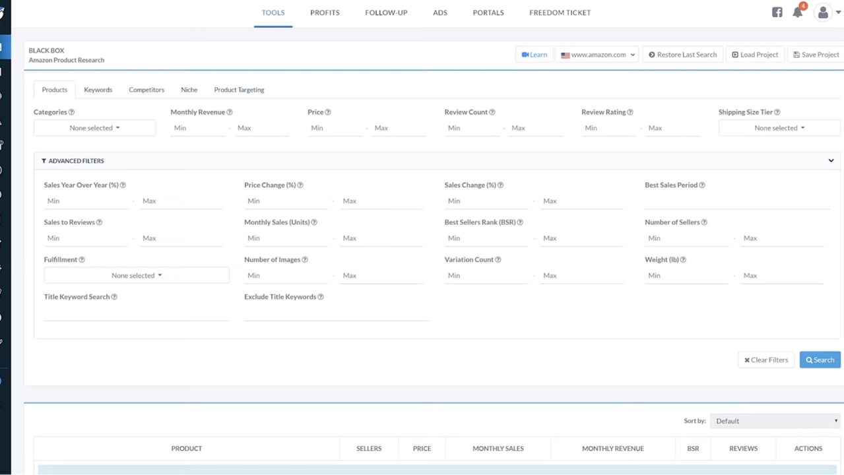This screenshot has height=475, width=844.
Task: Open the Categories dropdown
Action: (x=94, y=128)
